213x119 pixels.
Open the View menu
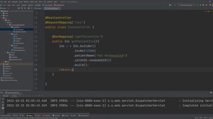coord(9,2)
